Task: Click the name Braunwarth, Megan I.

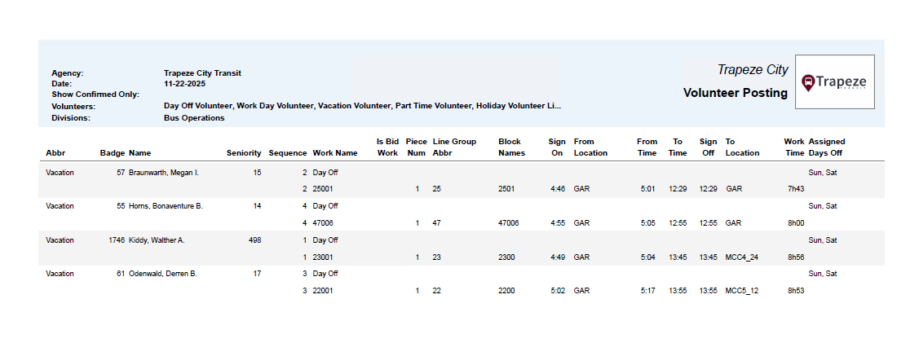Action: point(164,173)
